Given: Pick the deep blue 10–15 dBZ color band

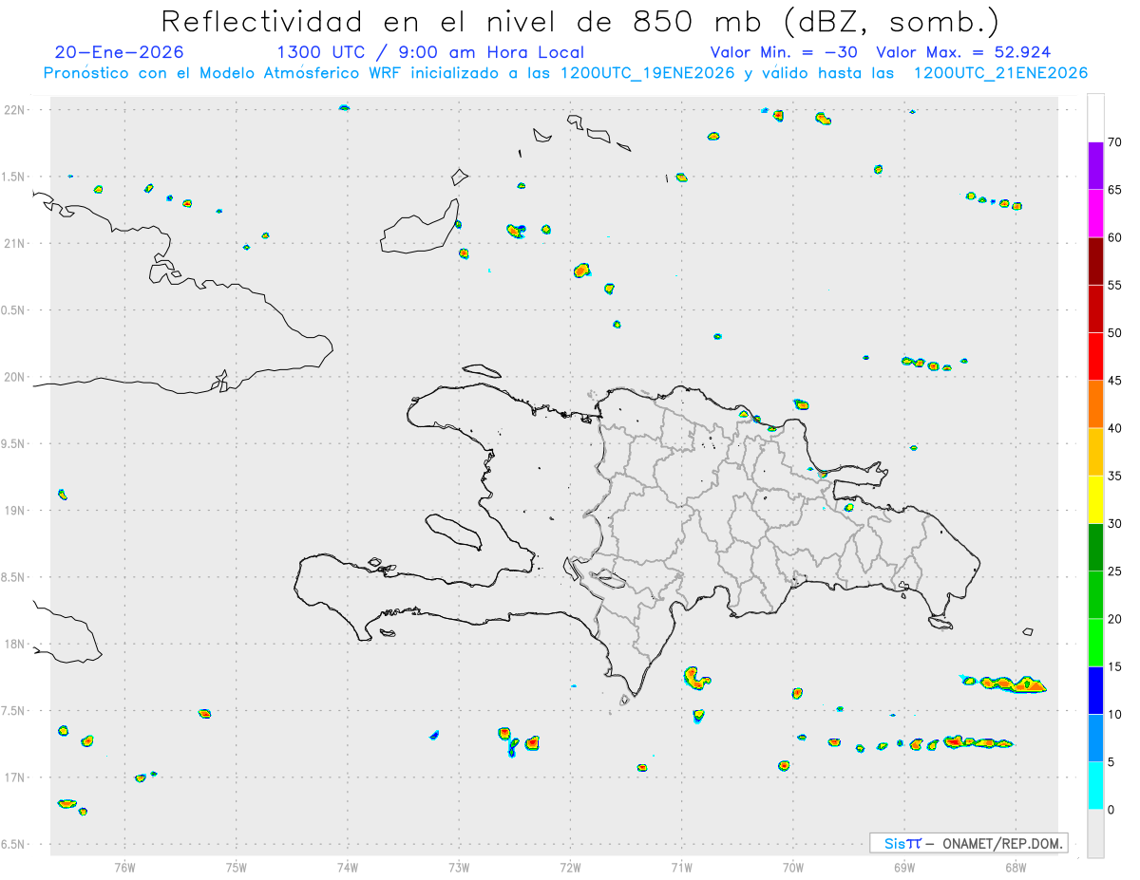Looking at the screenshot, I should (x=1095, y=690).
